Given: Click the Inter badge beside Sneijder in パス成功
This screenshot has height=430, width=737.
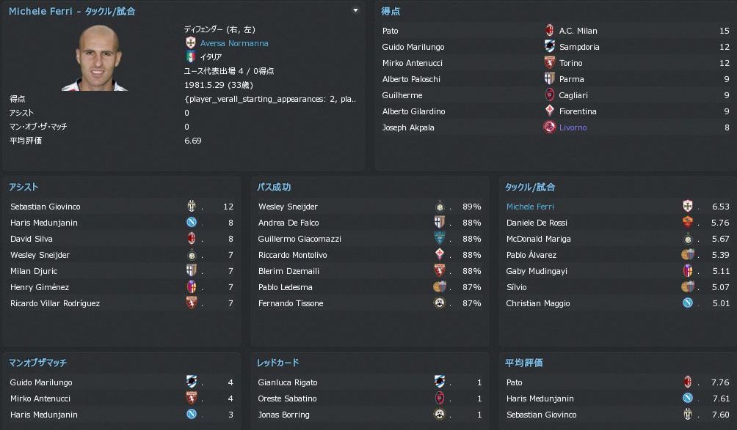Looking at the screenshot, I should pos(440,207).
